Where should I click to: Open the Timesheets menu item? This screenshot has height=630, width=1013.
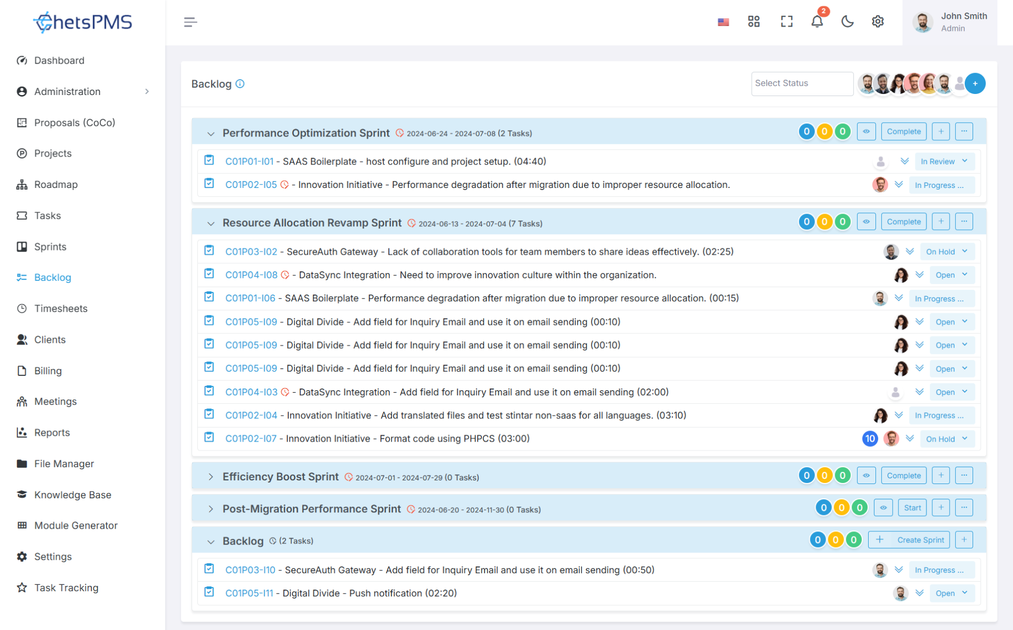tap(61, 308)
